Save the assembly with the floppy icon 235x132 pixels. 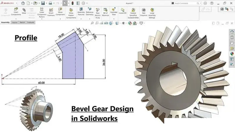pyautogui.click(x=43, y=3)
